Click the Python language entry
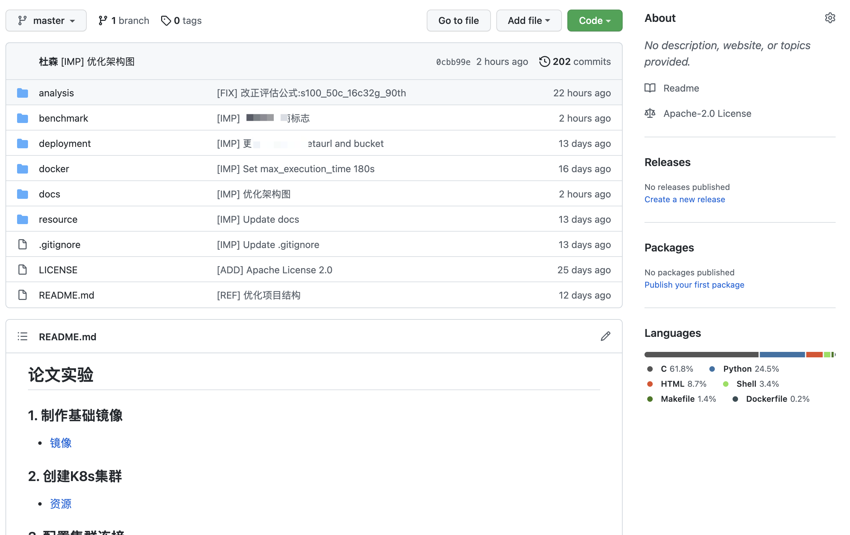The width and height of the screenshot is (850, 535). (737, 369)
